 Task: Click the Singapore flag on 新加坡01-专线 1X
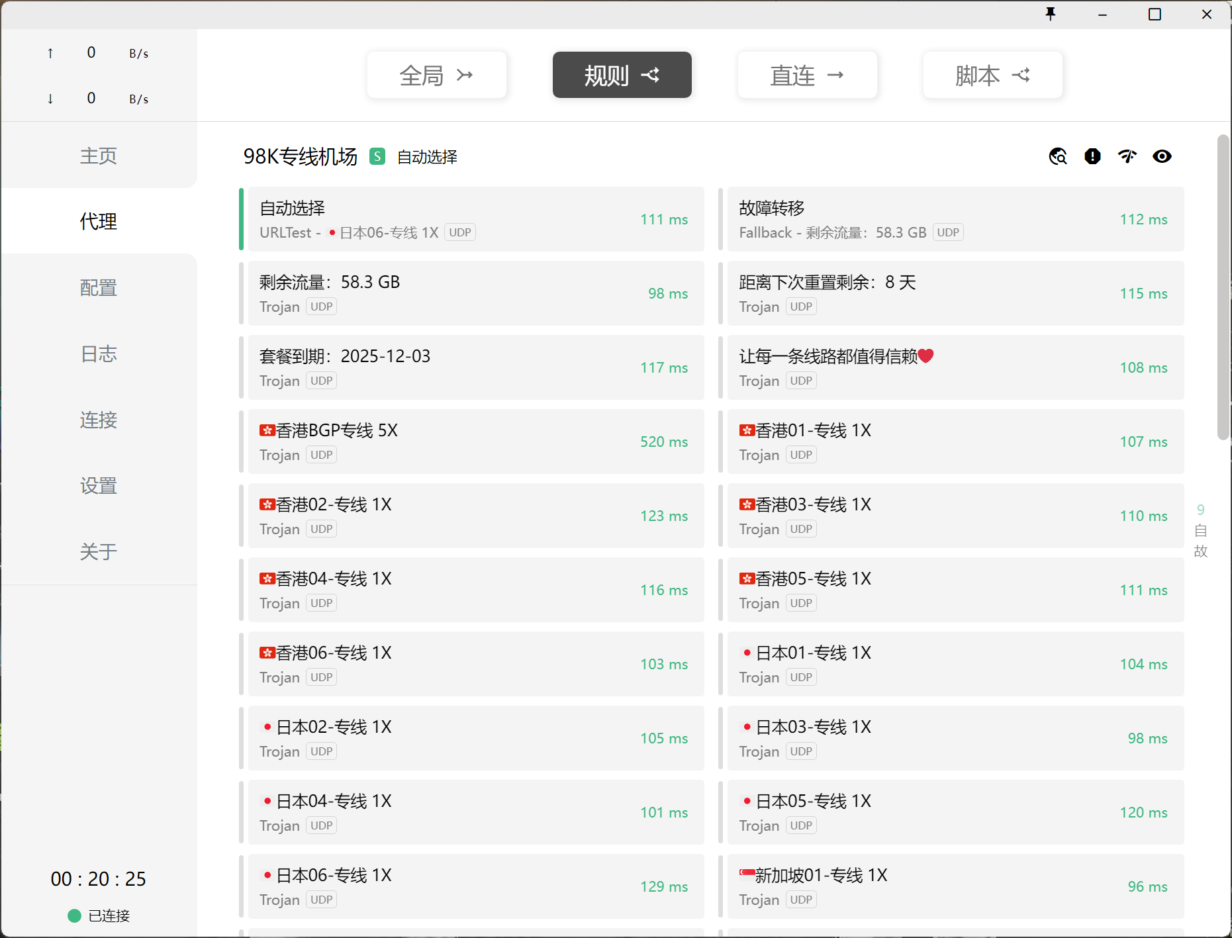pos(747,874)
